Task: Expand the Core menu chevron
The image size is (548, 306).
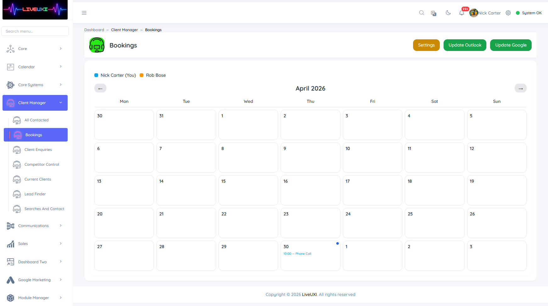Action: 61,48
